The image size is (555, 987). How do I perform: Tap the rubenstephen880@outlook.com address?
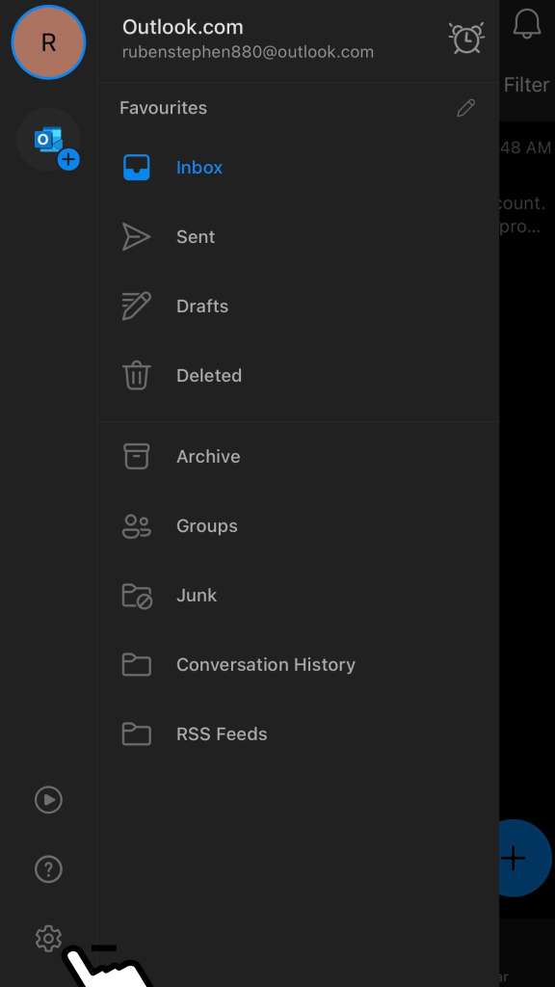tap(248, 52)
